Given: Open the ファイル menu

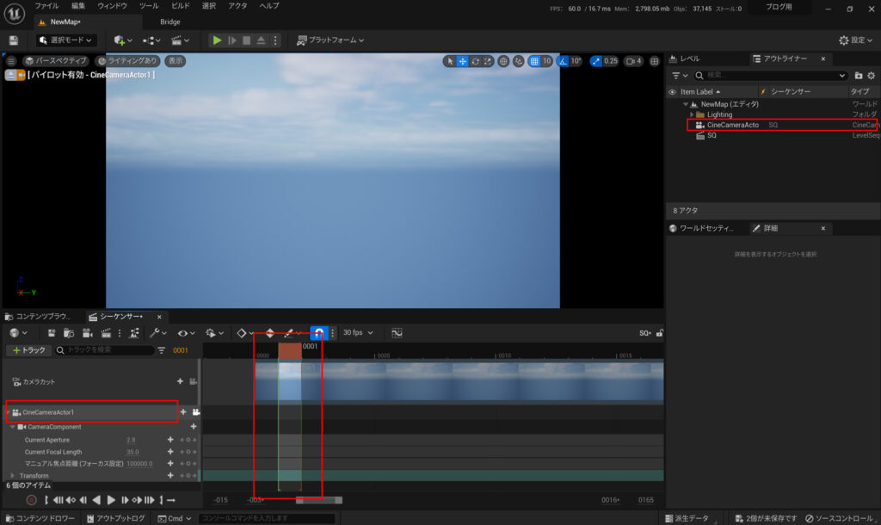Looking at the screenshot, I should (46, 6).
